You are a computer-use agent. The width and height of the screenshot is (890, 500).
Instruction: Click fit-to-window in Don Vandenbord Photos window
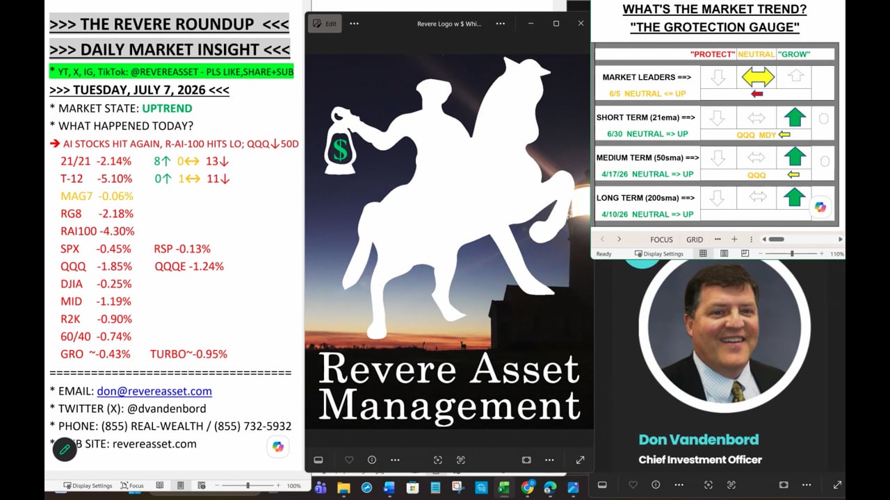(x=784, y=485)
